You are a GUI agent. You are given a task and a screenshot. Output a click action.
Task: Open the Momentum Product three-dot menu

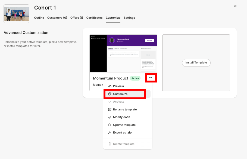point(151,78)
